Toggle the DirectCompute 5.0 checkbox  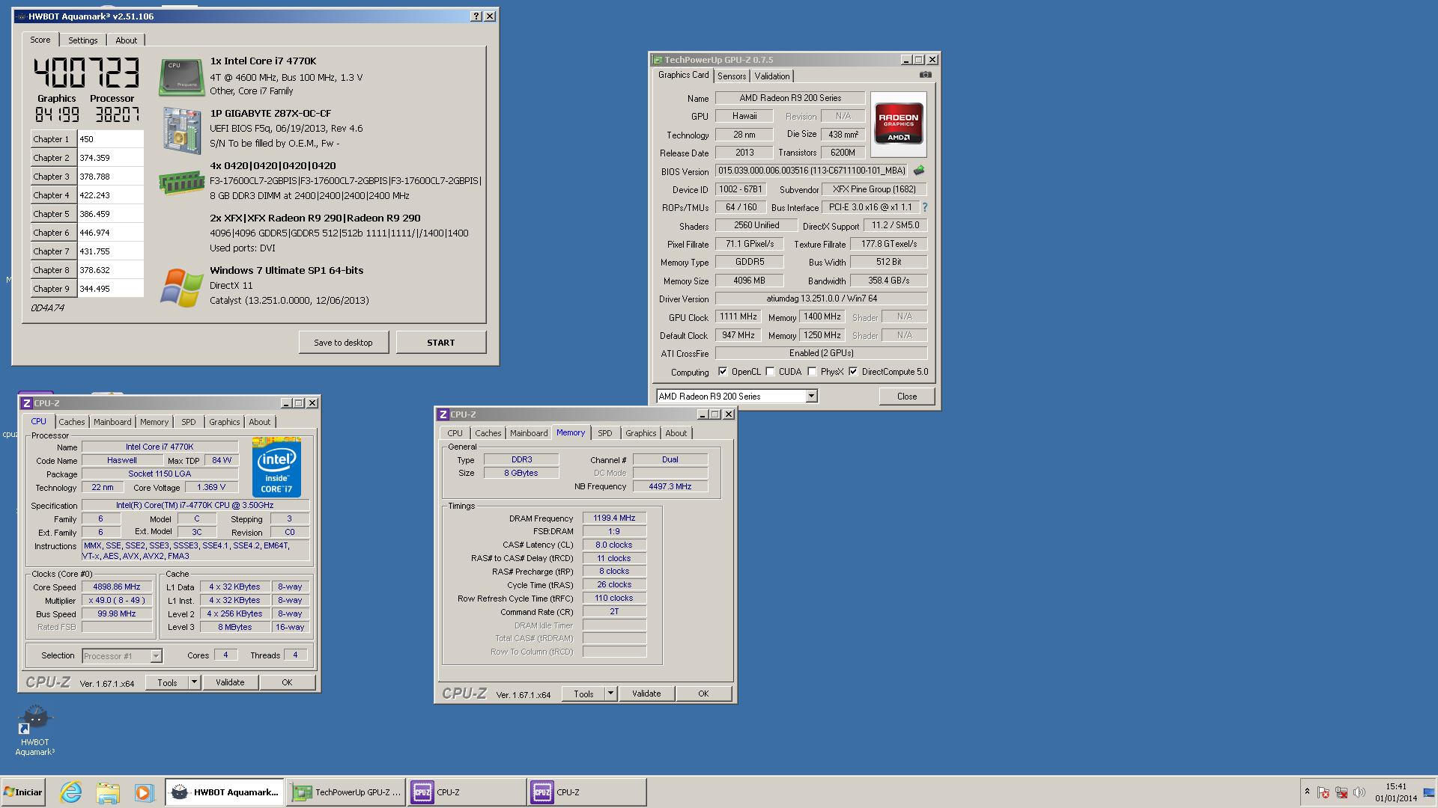(853, 371)
